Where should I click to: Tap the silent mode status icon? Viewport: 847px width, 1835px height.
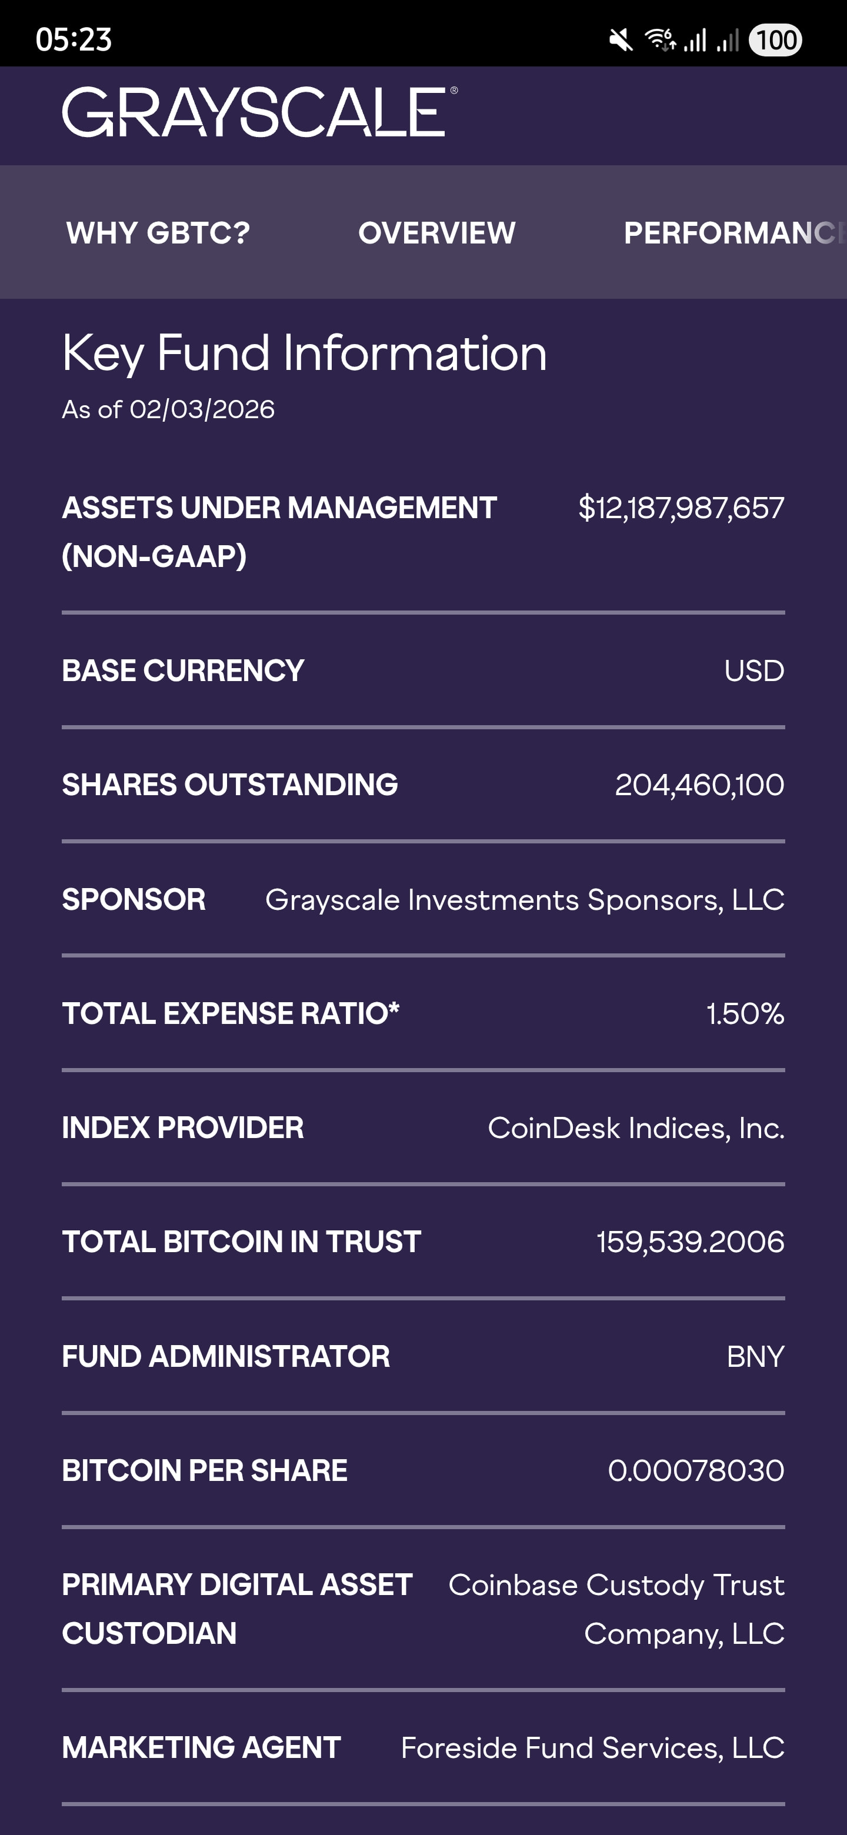(621, 40)
